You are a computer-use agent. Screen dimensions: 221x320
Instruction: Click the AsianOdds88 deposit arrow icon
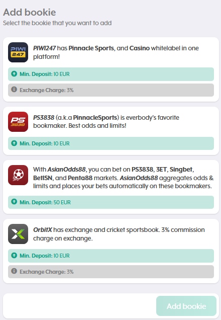(14, 202)
